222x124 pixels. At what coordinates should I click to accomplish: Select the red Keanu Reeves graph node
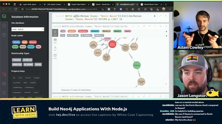(112, 44)
